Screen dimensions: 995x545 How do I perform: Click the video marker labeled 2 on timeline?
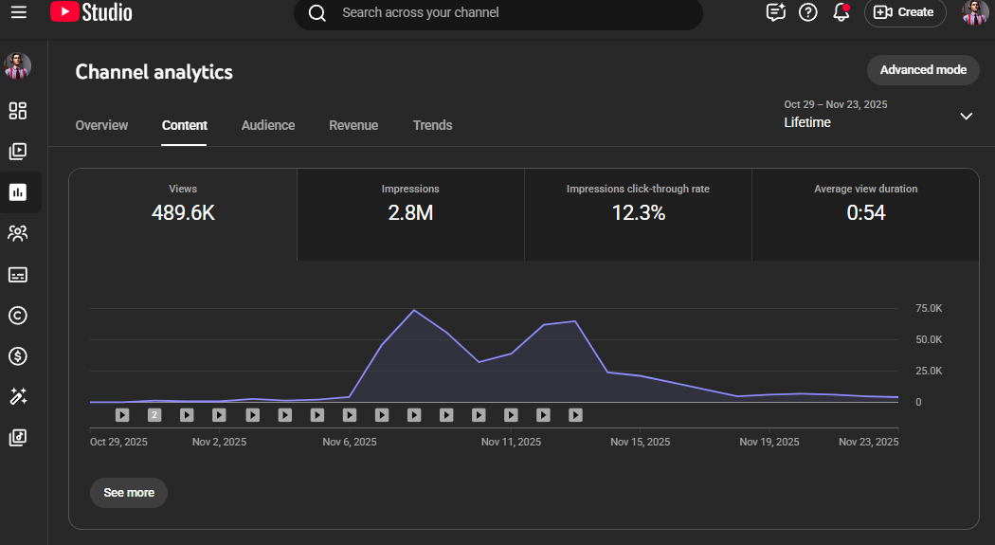[x=154, y=415]
